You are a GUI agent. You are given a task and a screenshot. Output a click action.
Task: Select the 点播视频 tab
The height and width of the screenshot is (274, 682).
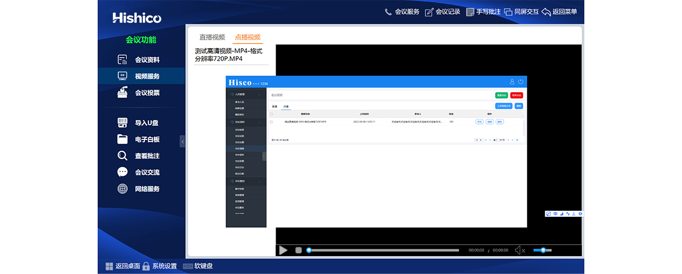tap(248, 37)
